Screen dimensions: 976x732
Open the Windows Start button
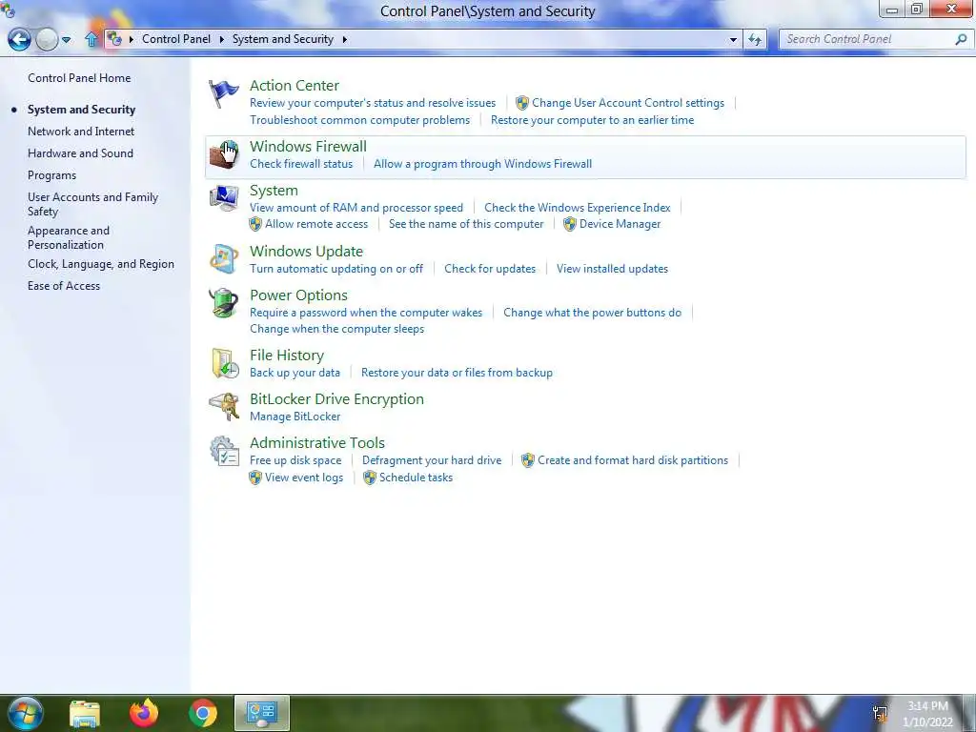26,713
